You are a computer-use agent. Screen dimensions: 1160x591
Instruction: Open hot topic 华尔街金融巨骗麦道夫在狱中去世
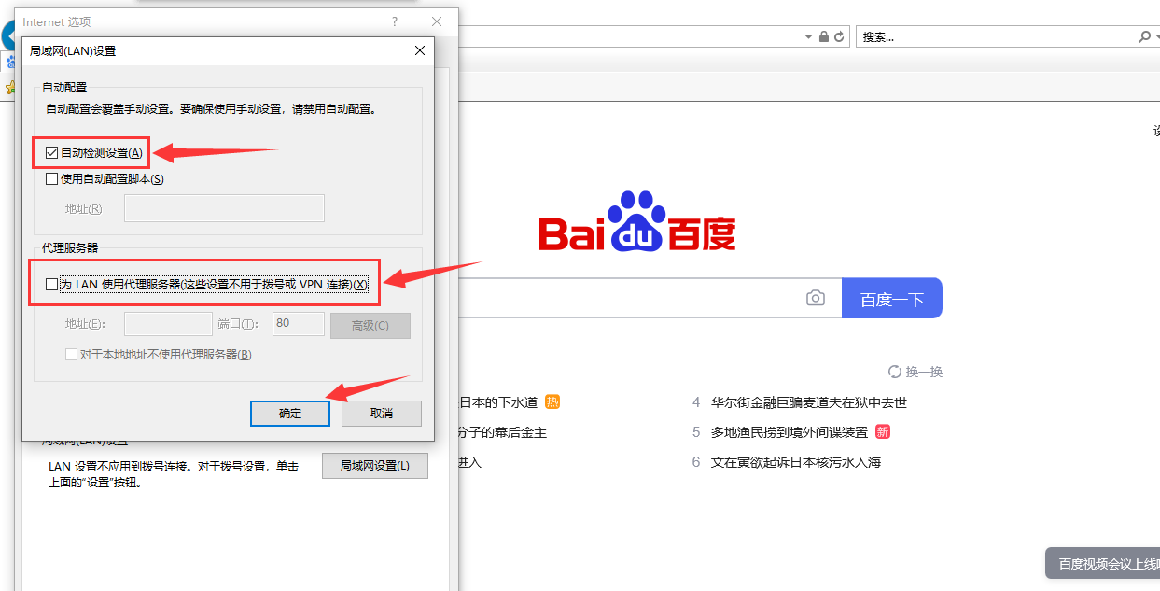[808, 402]
